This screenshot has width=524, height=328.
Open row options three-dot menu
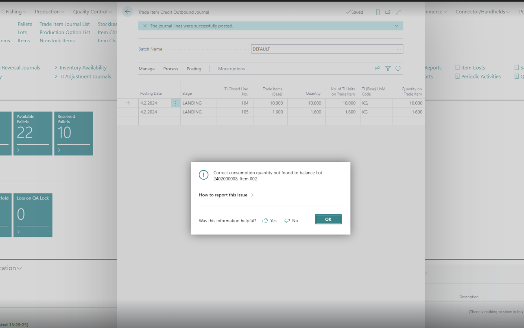coord(176,103)
